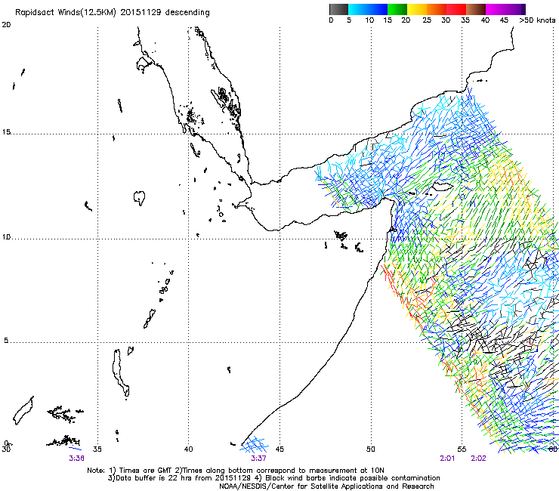This screenshot has height=491, width=559.
Task: Click the '35' longitude label on the bottom axis
Action: 97,449
